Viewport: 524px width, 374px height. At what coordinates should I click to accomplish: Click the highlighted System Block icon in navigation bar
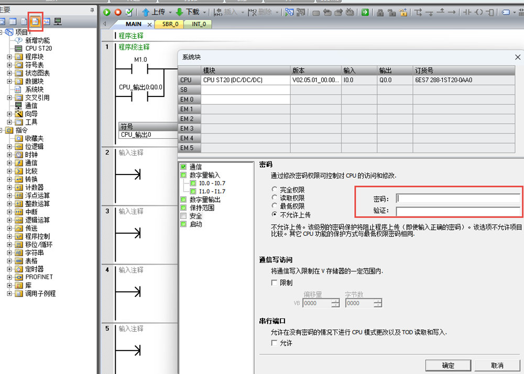click(35, 21)
